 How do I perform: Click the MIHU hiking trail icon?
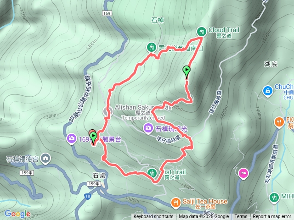(x=274, y=198)
